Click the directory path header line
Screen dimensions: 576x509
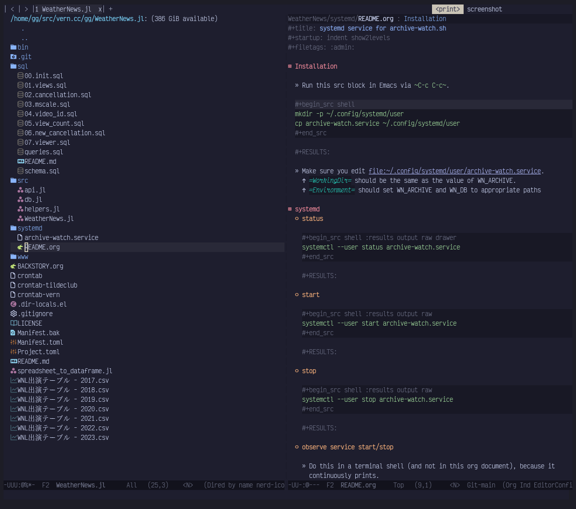(114, 19)
